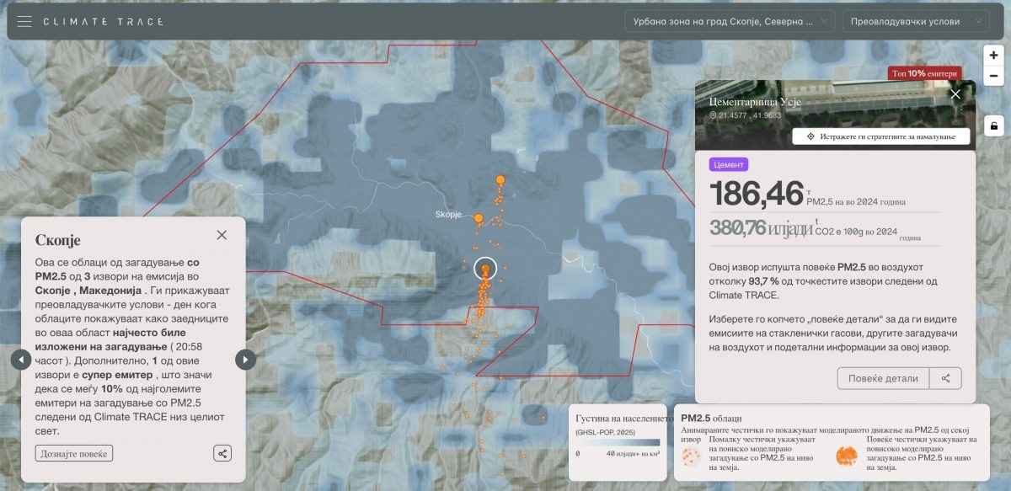Close the Скопје info card
1011x491 pixels.
[x=222, y=235]
